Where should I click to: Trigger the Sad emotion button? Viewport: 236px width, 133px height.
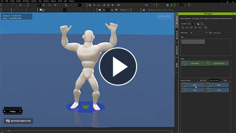pyautogui.click(x=193, y=90)
